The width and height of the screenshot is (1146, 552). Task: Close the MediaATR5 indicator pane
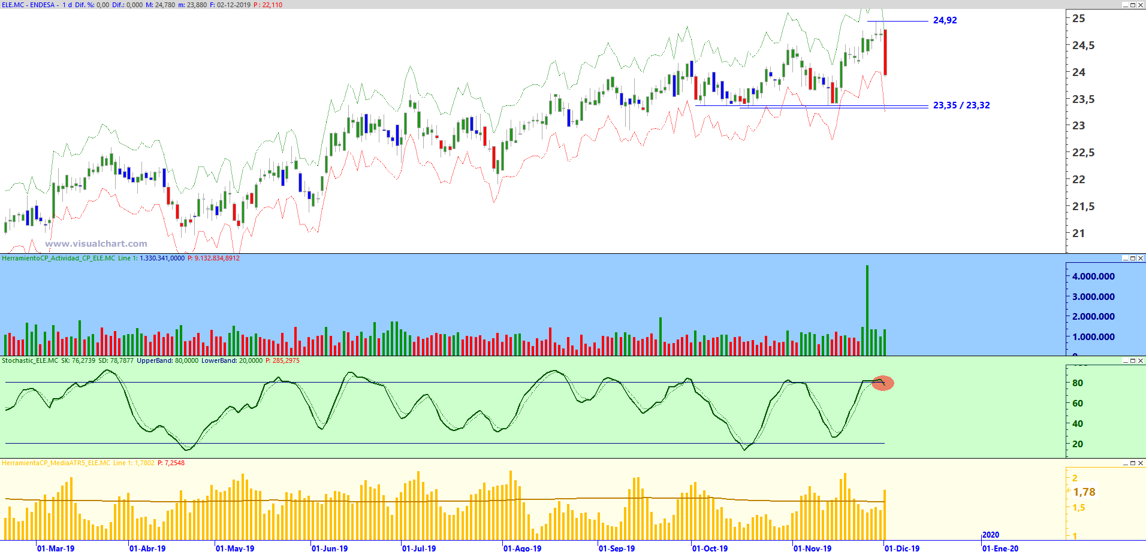click(x=1141, y=463)
